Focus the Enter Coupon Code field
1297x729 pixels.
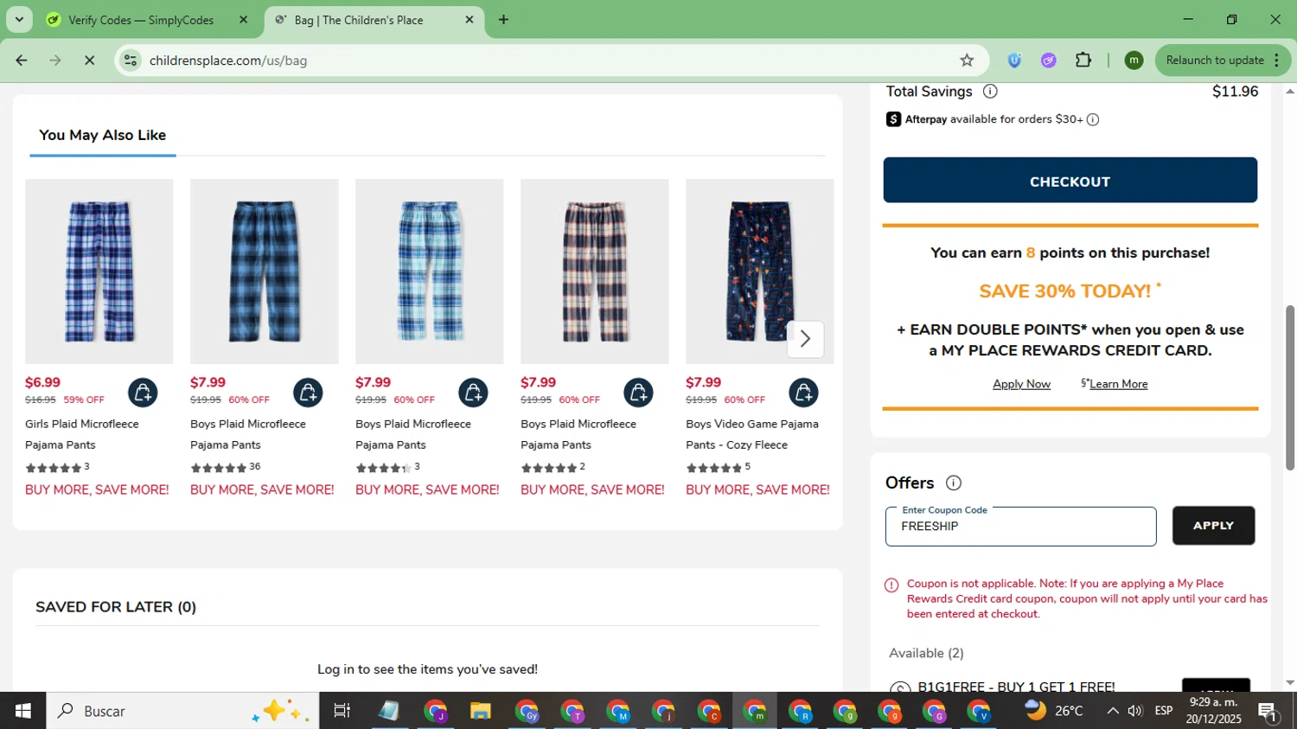1020,527
